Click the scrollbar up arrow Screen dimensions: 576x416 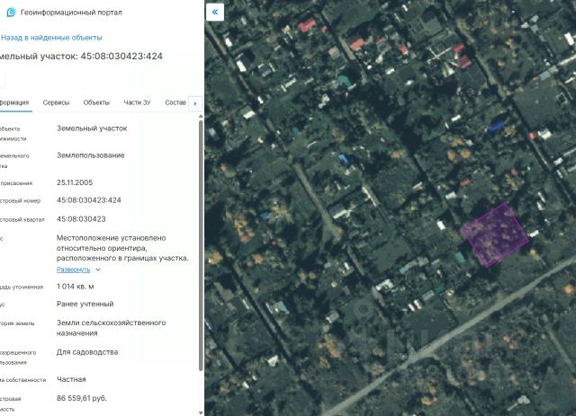pyautogui.click(x=201, y=116)
